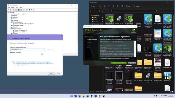Click Next in Update Drivers dialog

51,74
